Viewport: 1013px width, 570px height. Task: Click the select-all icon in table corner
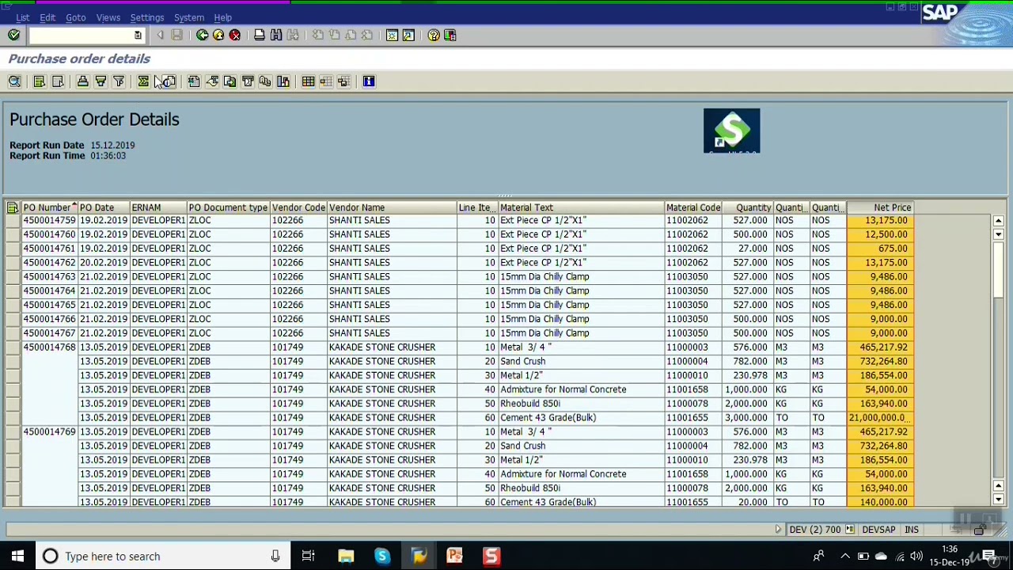(x=13, y=207)
